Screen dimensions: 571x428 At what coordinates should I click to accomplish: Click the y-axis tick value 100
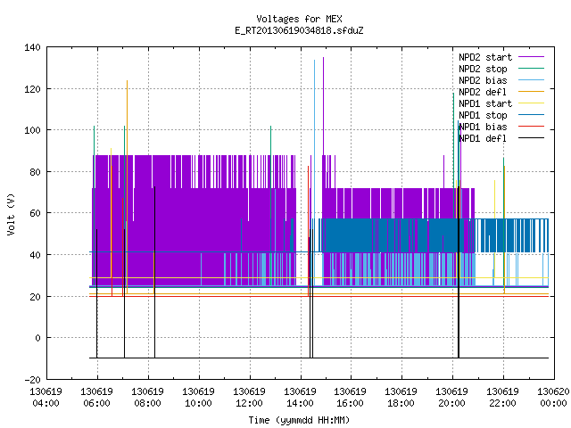coord(32,130)
